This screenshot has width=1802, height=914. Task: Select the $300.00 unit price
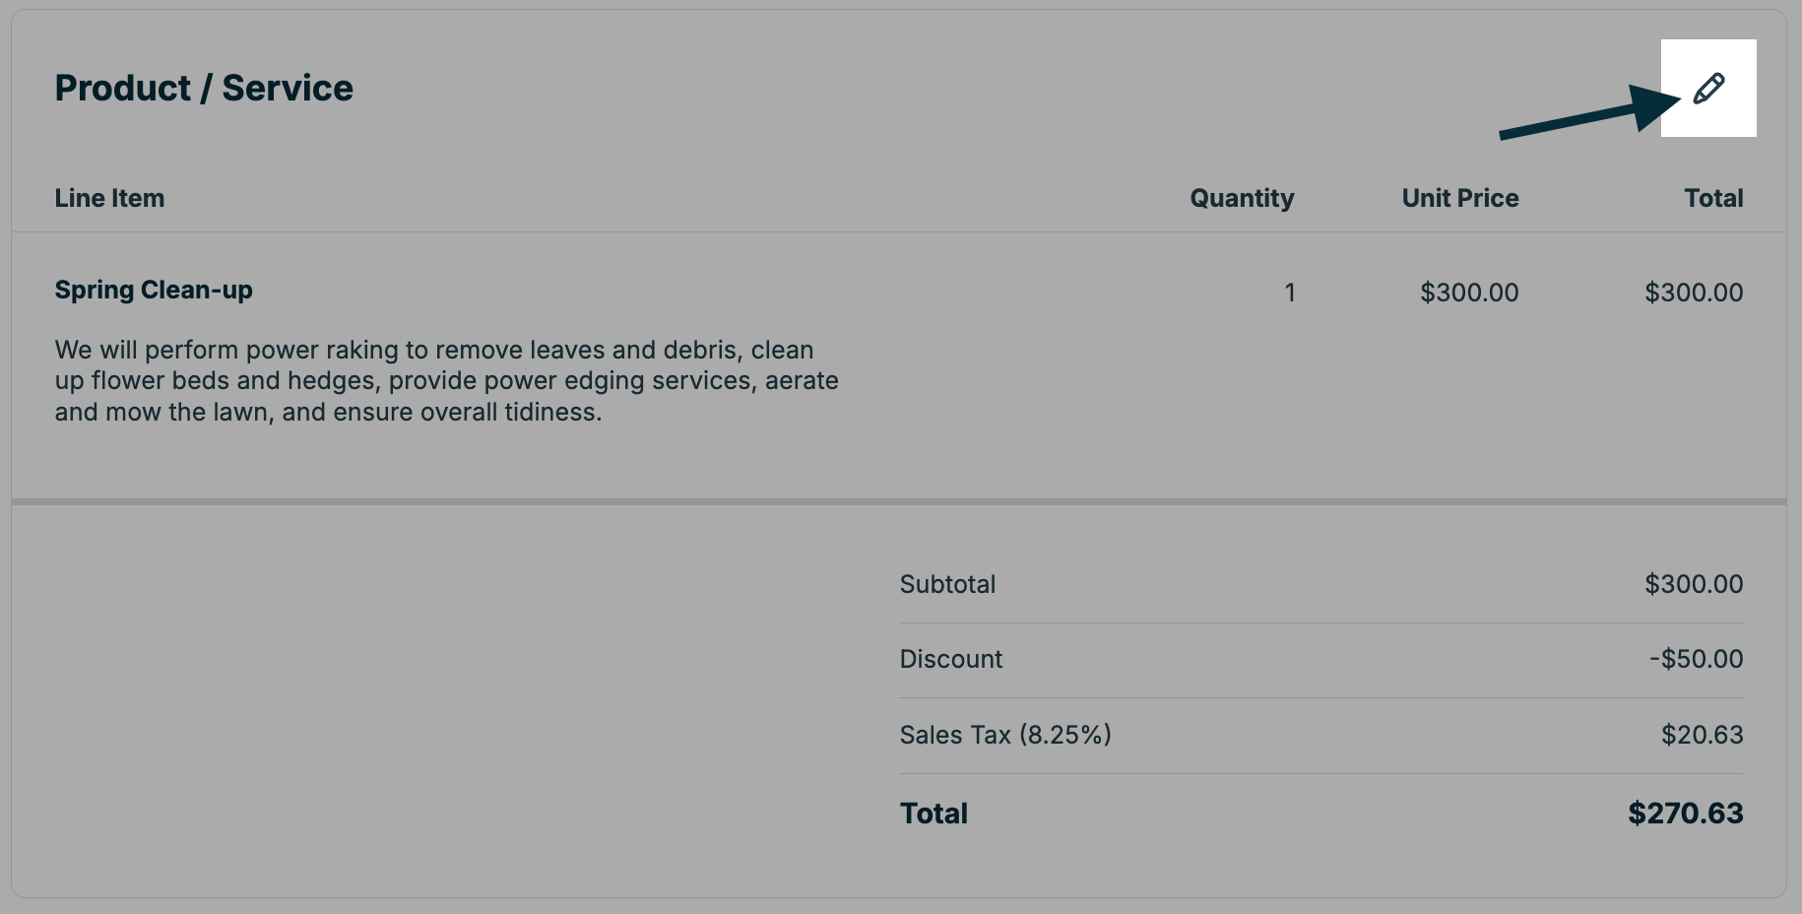(1470, 292)
